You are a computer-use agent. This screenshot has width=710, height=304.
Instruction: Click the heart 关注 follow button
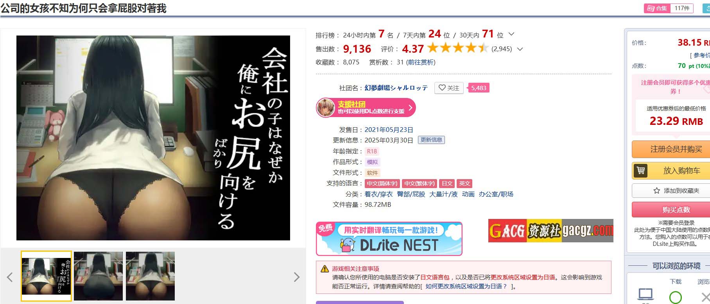[x=449, y=88]
